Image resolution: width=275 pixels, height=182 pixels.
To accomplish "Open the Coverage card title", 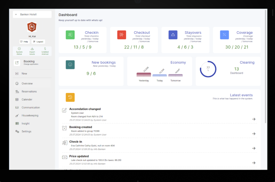I will click(244, 32).
